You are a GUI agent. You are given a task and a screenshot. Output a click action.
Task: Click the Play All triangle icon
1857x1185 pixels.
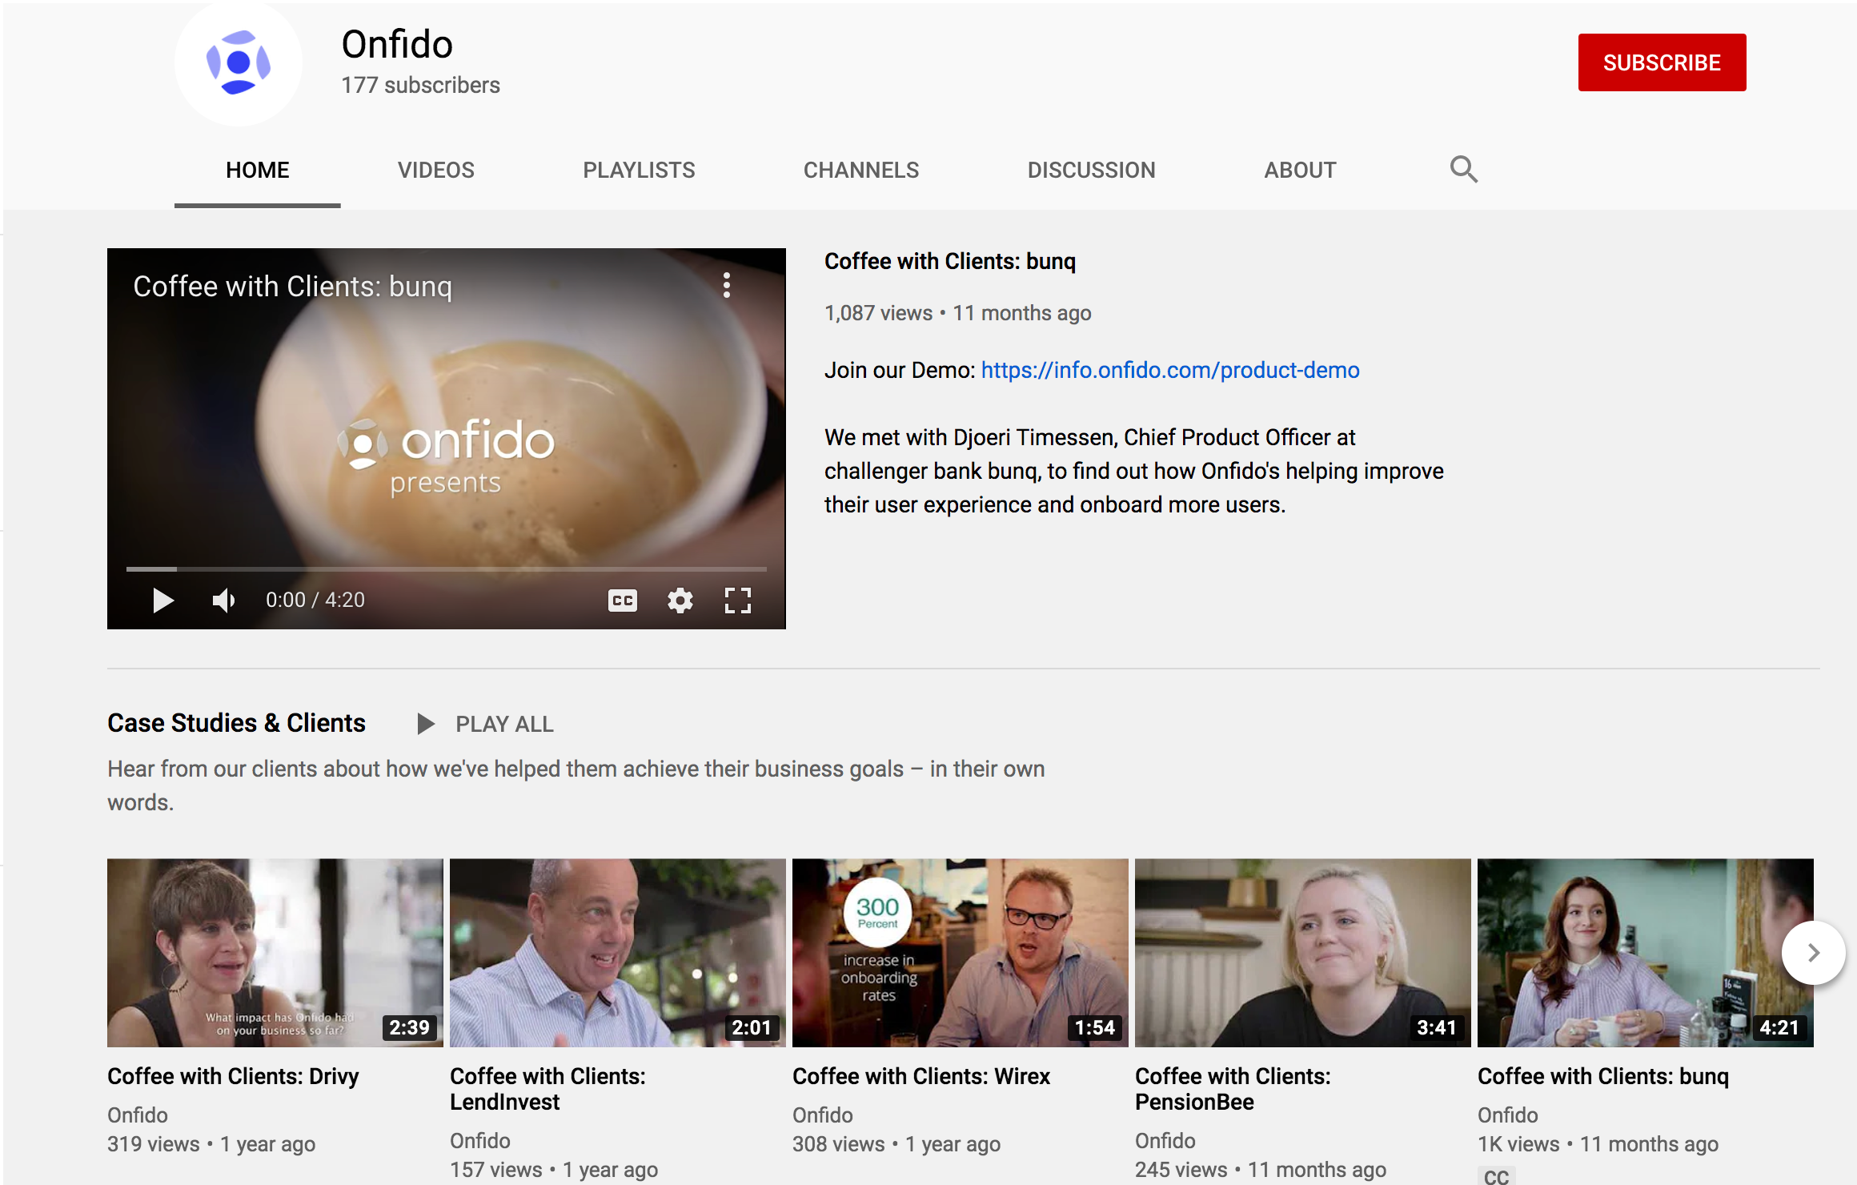coord(426,724)
